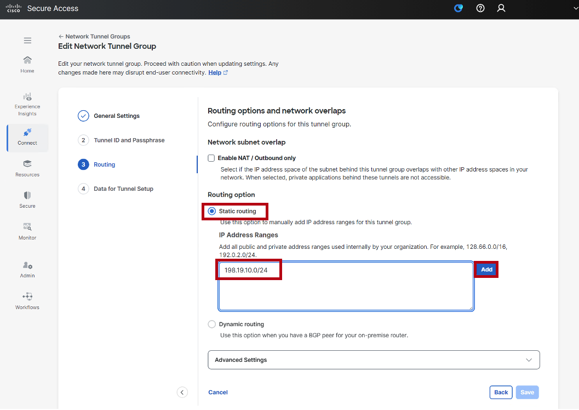Open the Connect section icon
This screenshot has width=579, height=410.
[x=27, y=138]
